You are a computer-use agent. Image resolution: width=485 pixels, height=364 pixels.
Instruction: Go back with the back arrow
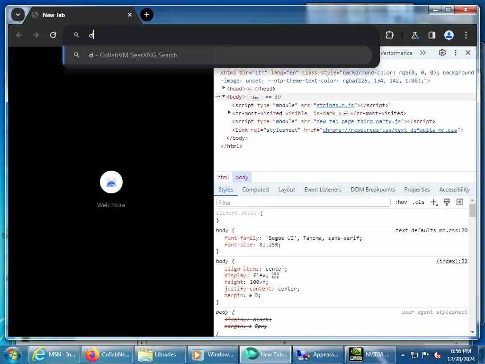tap(19, 35)
